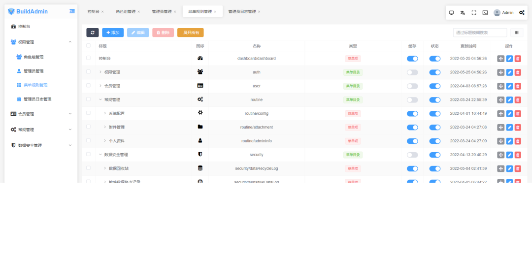
Task: Click edit pencil icon in 控制台 row
Action: click(509, 59)
